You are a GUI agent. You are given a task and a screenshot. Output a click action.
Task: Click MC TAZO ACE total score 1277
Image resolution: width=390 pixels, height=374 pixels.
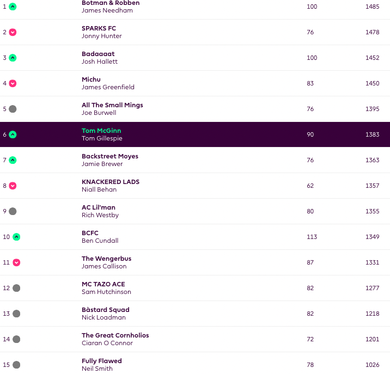pos(373,288)
